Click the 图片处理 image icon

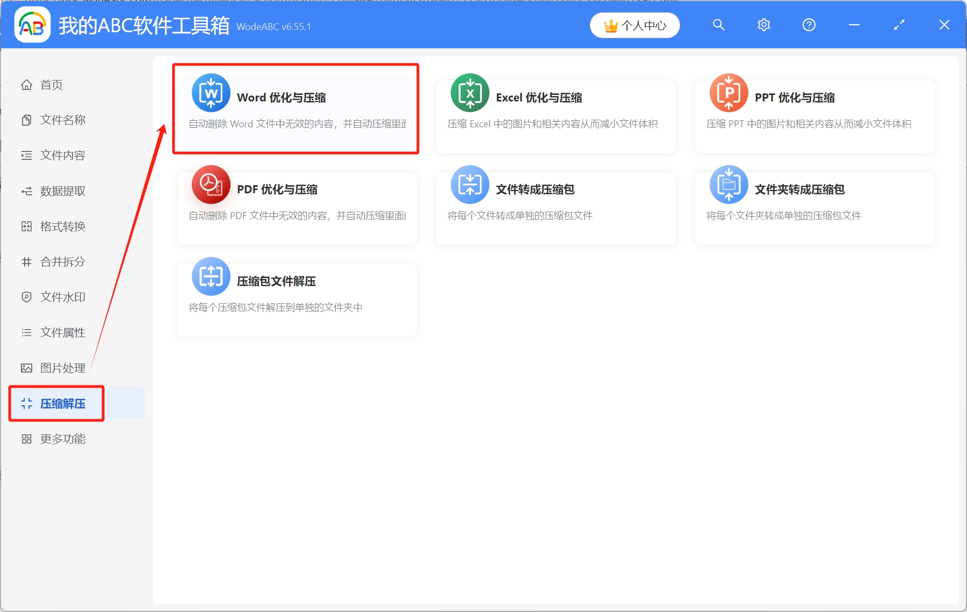26,368
